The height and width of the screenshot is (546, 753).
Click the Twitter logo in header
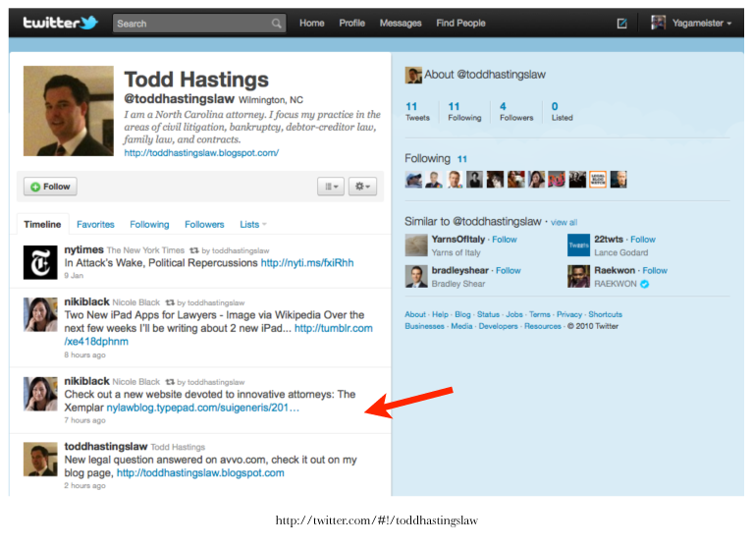(x=61, y=23)
